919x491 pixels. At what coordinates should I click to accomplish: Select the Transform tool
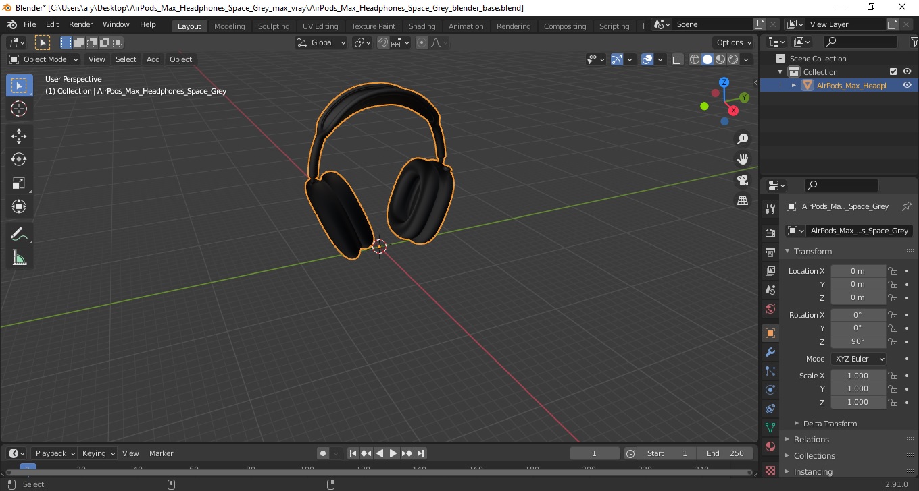click(19, 206)
